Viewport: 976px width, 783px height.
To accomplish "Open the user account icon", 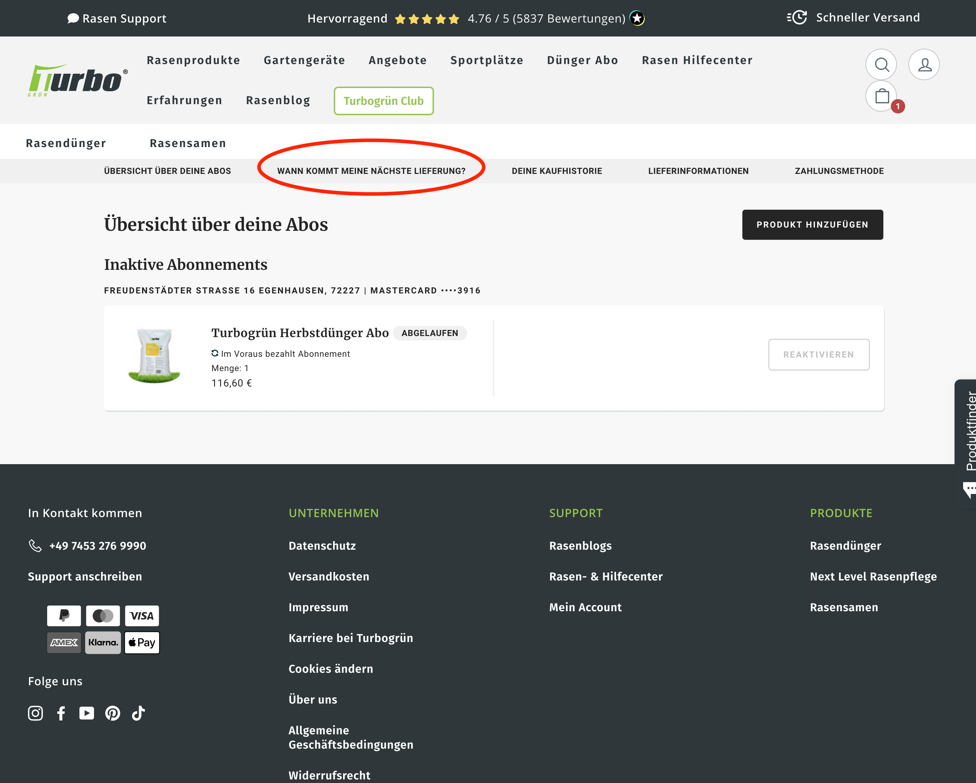I will tap(924, 65).
